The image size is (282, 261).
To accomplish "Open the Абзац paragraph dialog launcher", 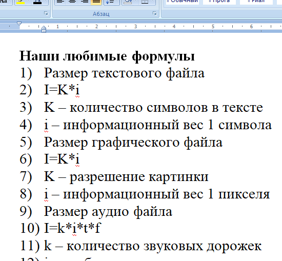I will click(x=154, y=13).
